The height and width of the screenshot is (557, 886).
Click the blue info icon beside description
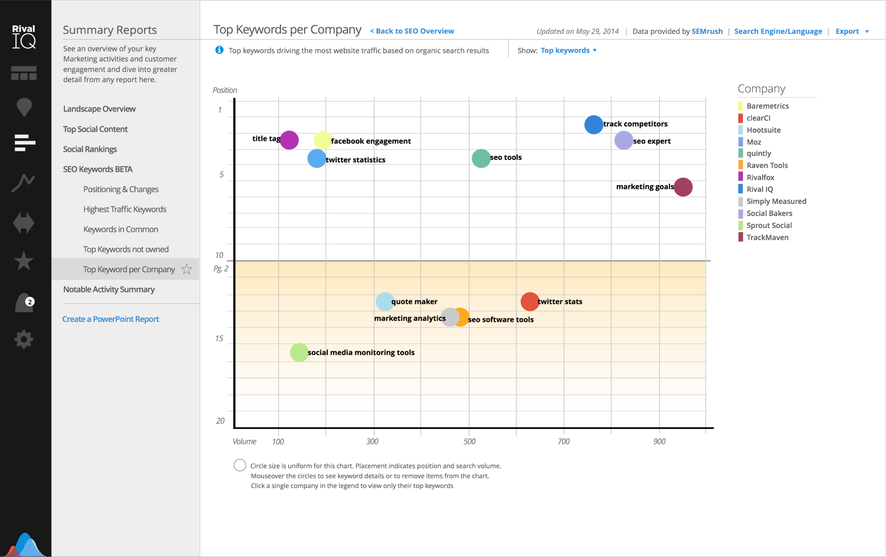(219, 50)
